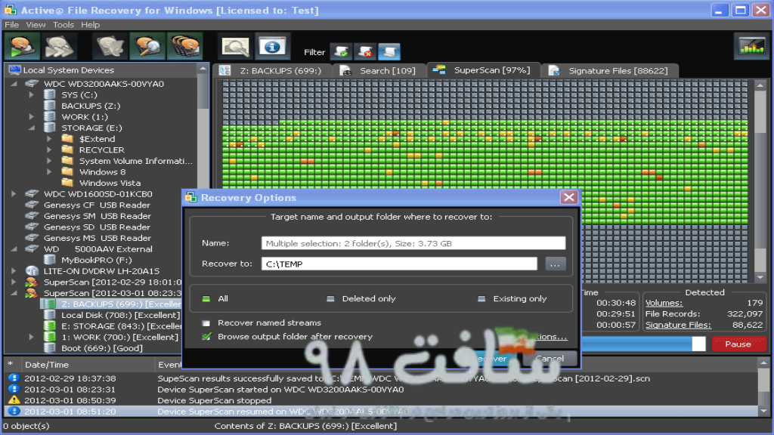Click Cancel in Recovery Options dialog

point(550,359)
